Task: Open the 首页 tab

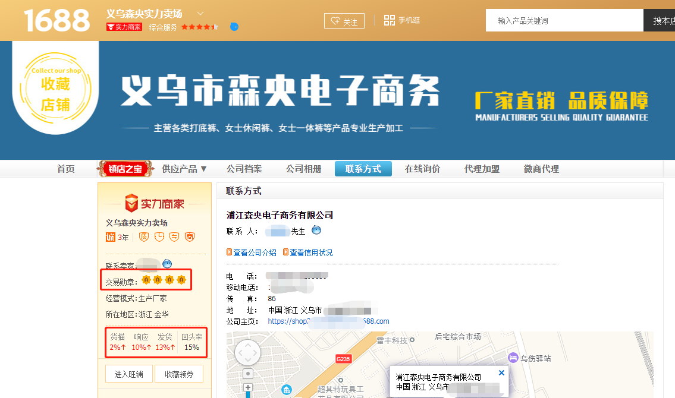Action: coord(66,169)
